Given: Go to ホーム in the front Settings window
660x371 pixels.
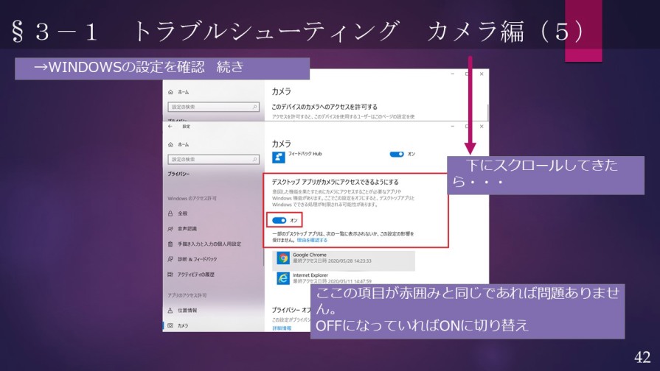Looking at the screenshot, I should (183, 145).
